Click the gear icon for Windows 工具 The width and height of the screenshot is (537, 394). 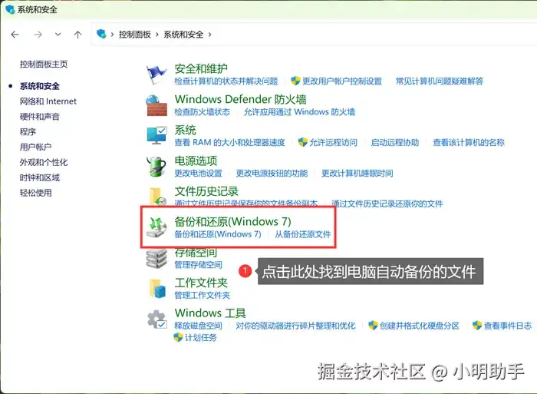click(156, 320)
